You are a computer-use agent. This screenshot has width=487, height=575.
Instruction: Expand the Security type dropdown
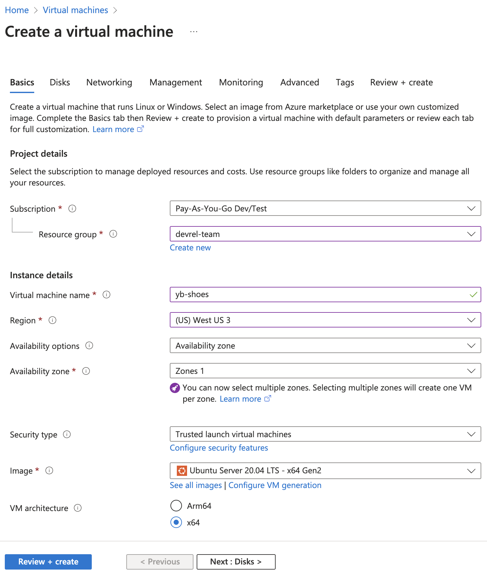(x=325, y=434)
